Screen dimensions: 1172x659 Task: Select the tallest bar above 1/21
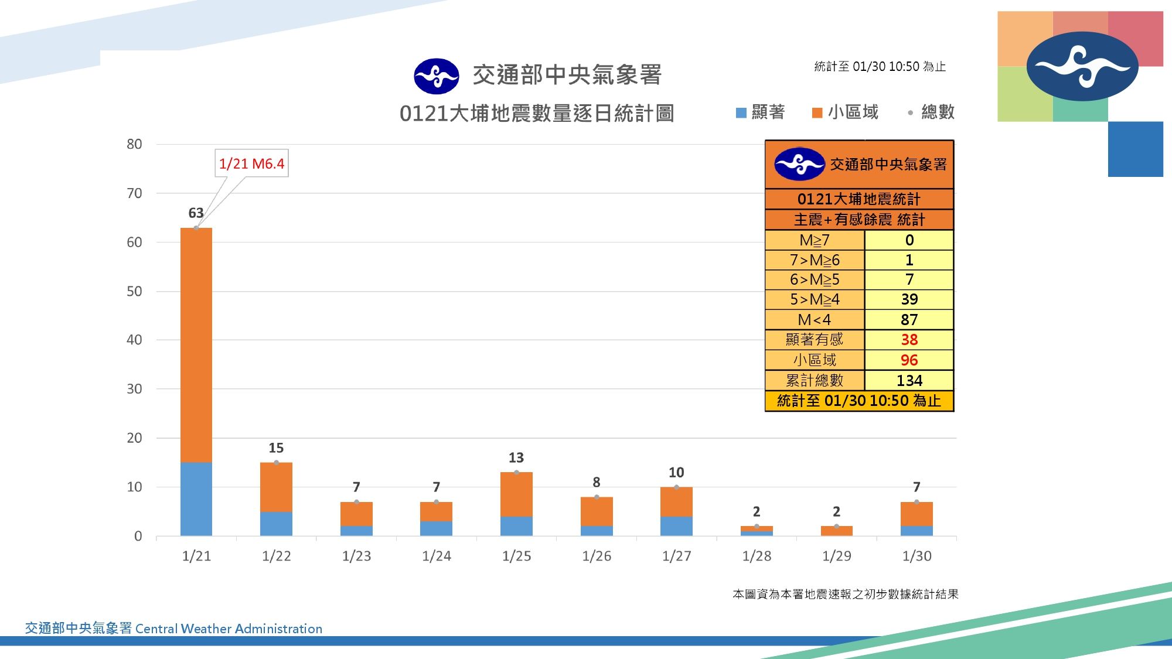tap(195, 381)
